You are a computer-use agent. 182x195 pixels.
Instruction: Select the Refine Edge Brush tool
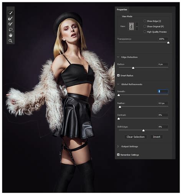[10, 18]
